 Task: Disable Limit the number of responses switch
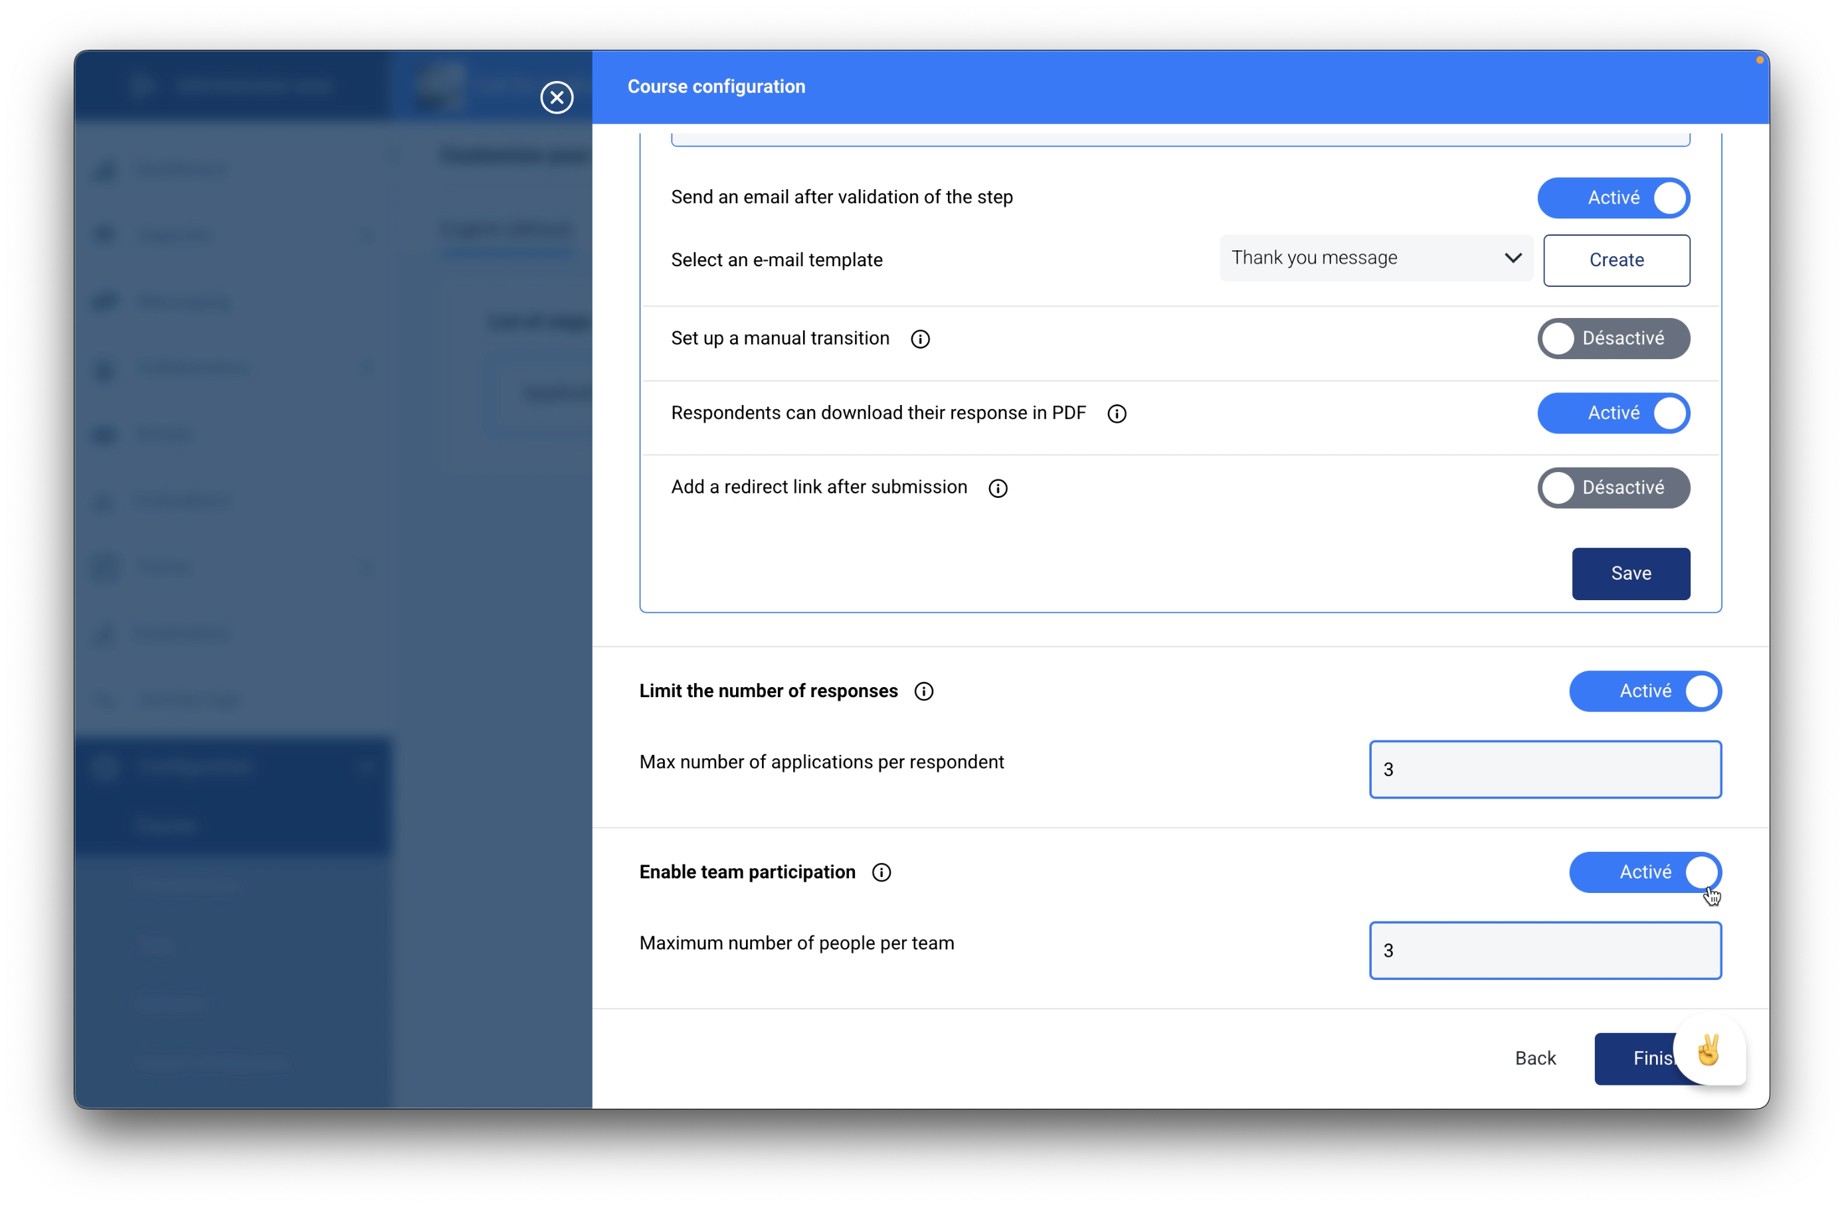1645,690
